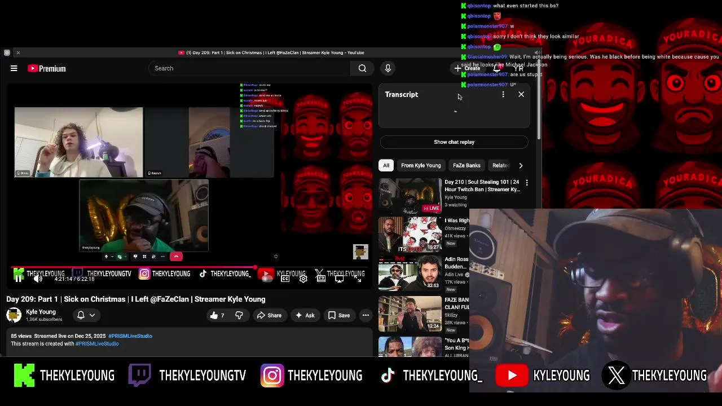Screen dimensions: 722x406
Task: Open Day 210 Soul Stealing 101 title
Action: click(x=482, y=186)
